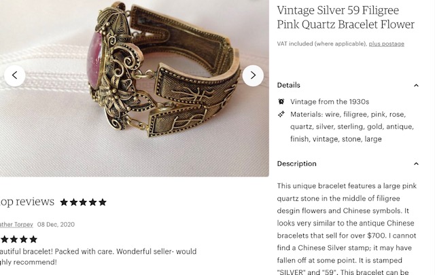Click the shop reviews star rating
435x275 pixels.
[83, 202]
